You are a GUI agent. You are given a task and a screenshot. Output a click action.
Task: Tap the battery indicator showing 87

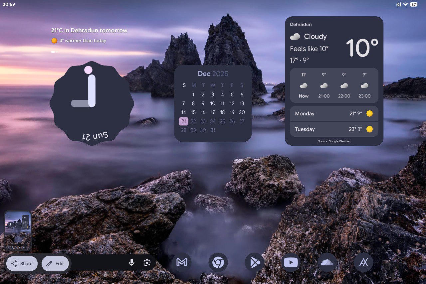tap(414, 5)
